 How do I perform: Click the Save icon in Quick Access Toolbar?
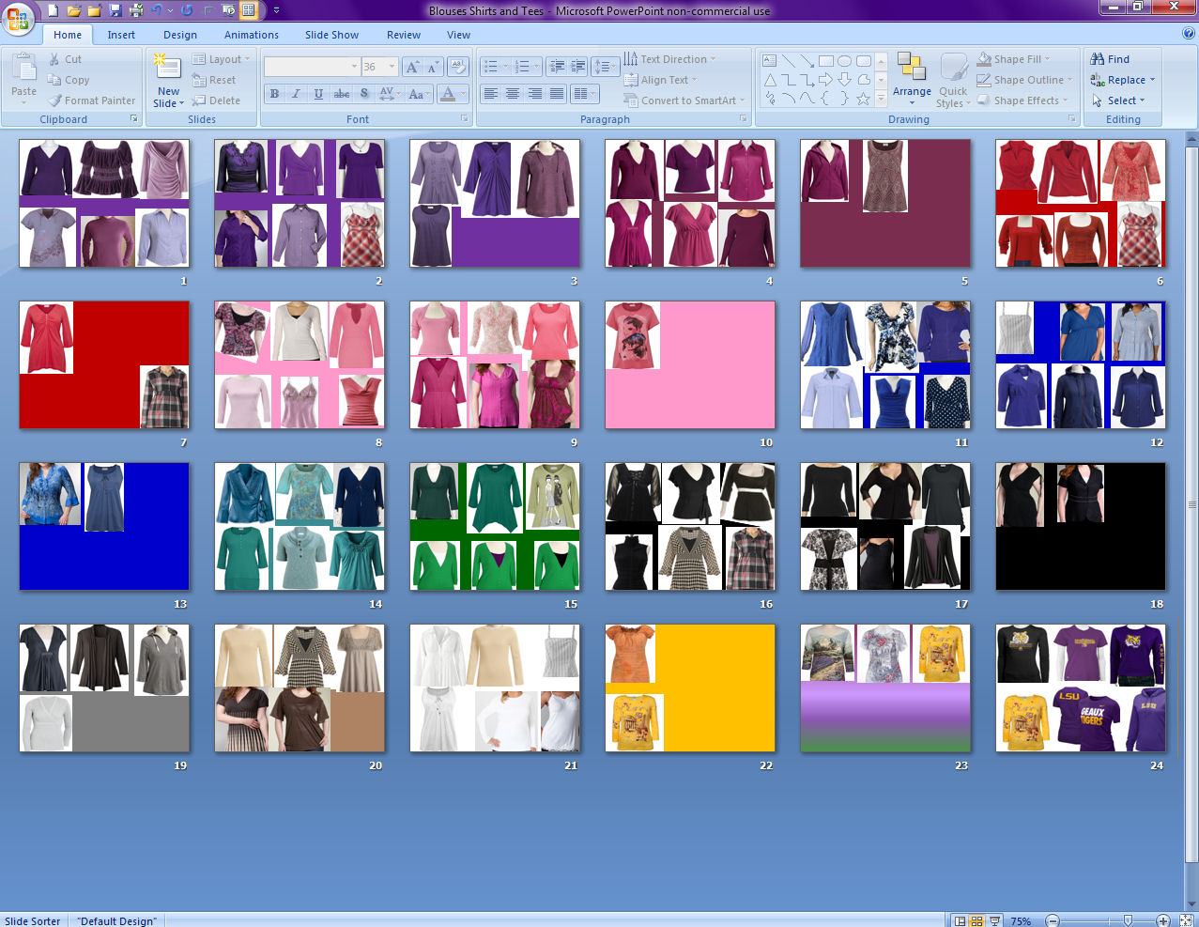point(115,10)
